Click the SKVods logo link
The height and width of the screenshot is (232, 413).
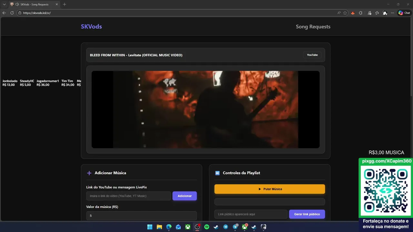(91, 26)
